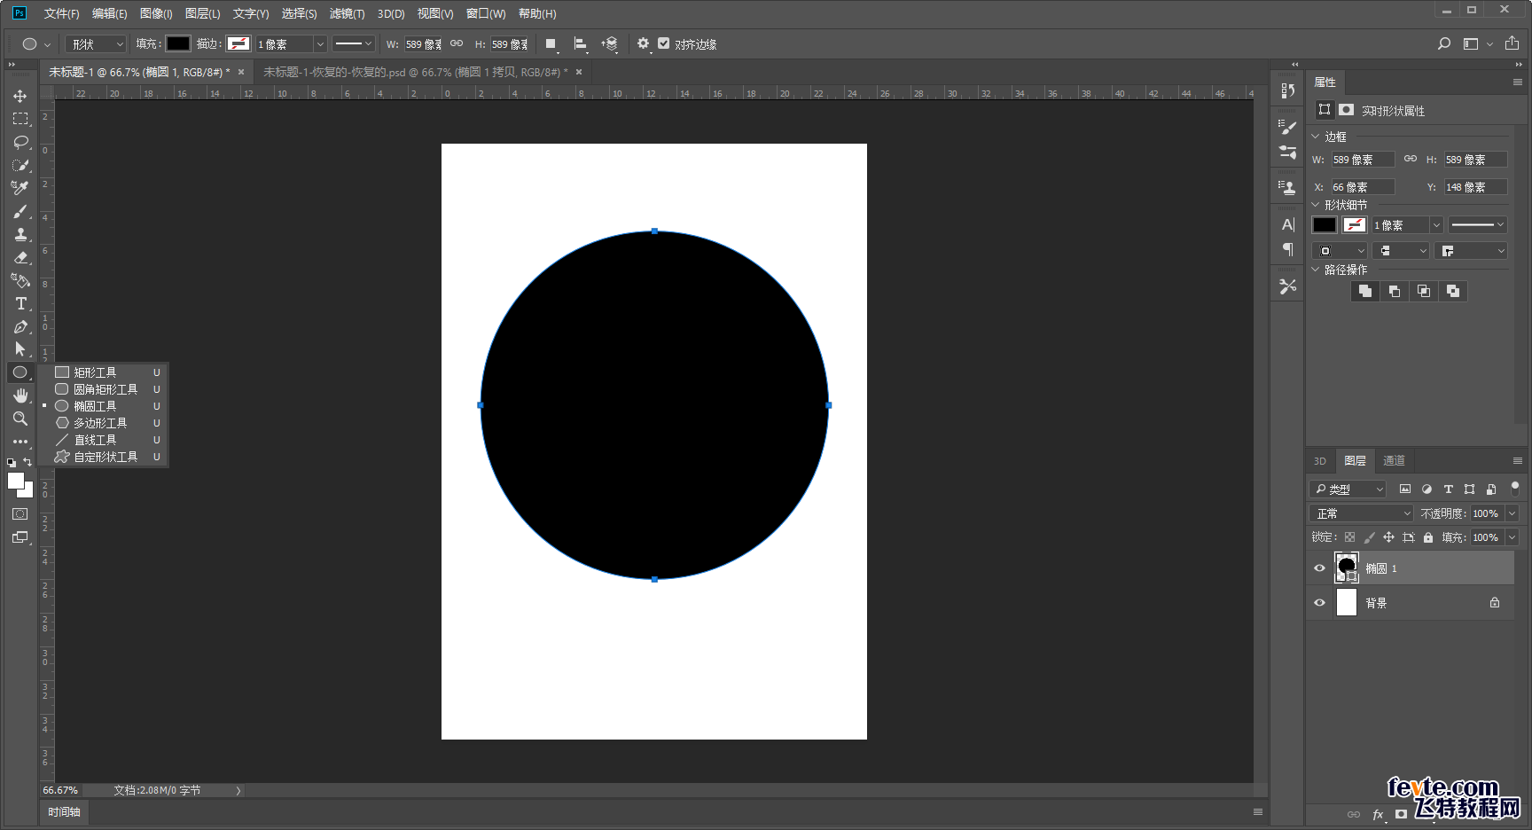Open the gear settings in options bar
The width and height of the screenshot is (1532, 830).
tap(643, 43)
